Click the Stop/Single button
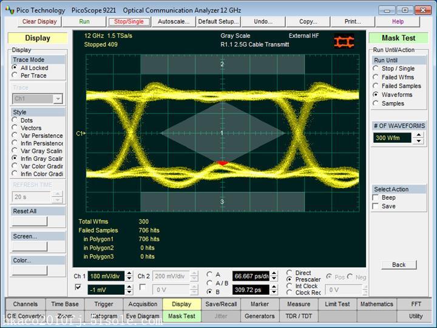The height and width of the screenshot is (328, 437). [129, 21]
